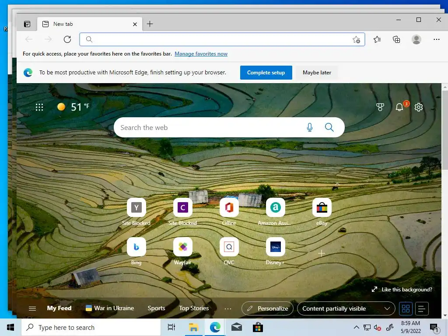Select War in Ukraine tab
Viewport: 448px width, 336px height.
tap(110, 308)
